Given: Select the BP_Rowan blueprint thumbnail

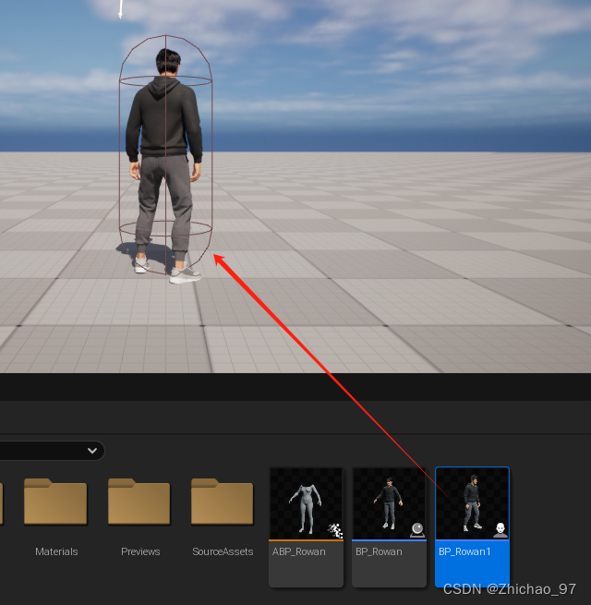Looking at the screenshot, I should [x=390, y=503].
